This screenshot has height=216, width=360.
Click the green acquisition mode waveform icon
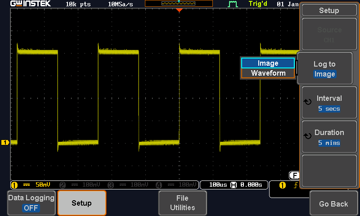(x=233, y=4)
